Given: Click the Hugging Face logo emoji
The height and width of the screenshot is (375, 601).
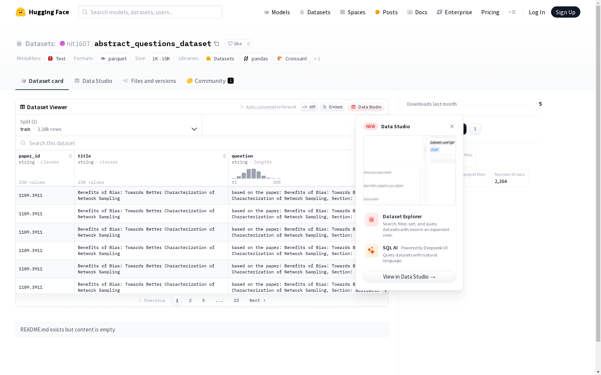Looking at the screenshot, I should (x=21, y=12).
